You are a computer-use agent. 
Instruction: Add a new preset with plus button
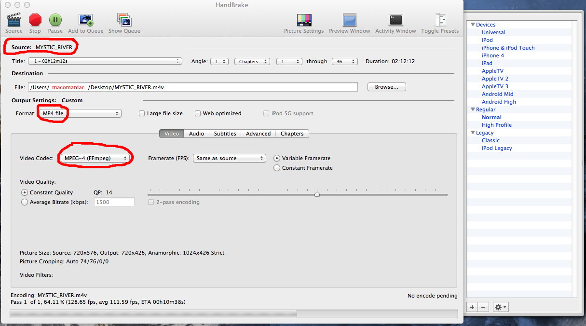point(472,307)
